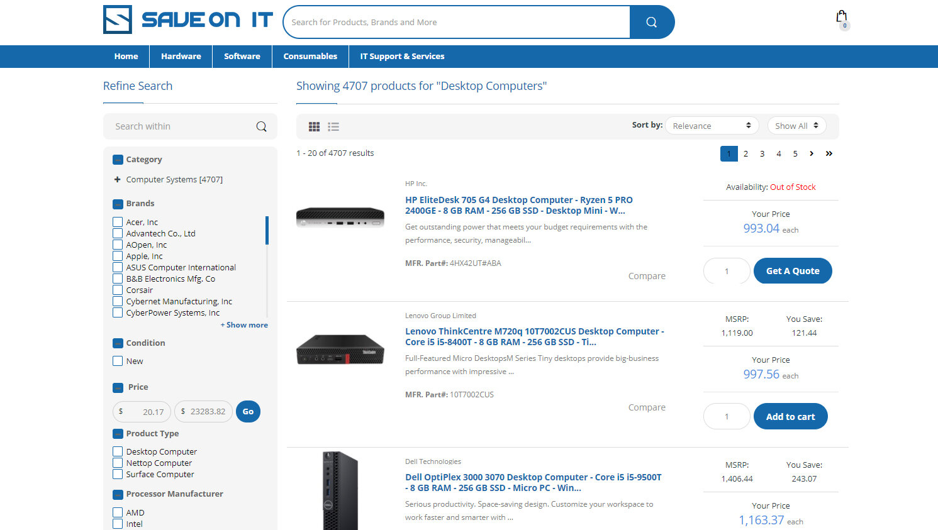
Task: Click HP EliteDesk product thumbnail
Action: coord(340,218)
